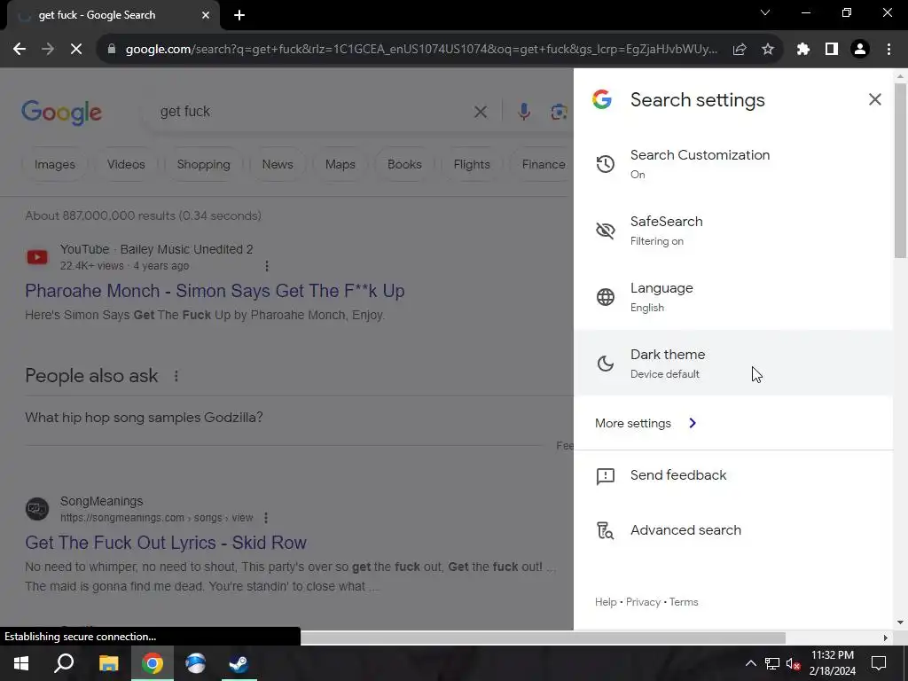The height and width of the screenshot is (681, 908).
Task: Clear the search box text
Action: pos(480,112)
